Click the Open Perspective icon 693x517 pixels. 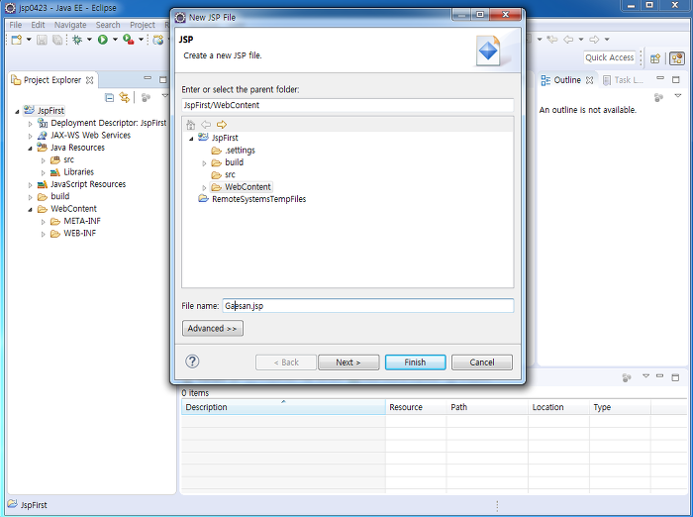click(x=655, y=58)
